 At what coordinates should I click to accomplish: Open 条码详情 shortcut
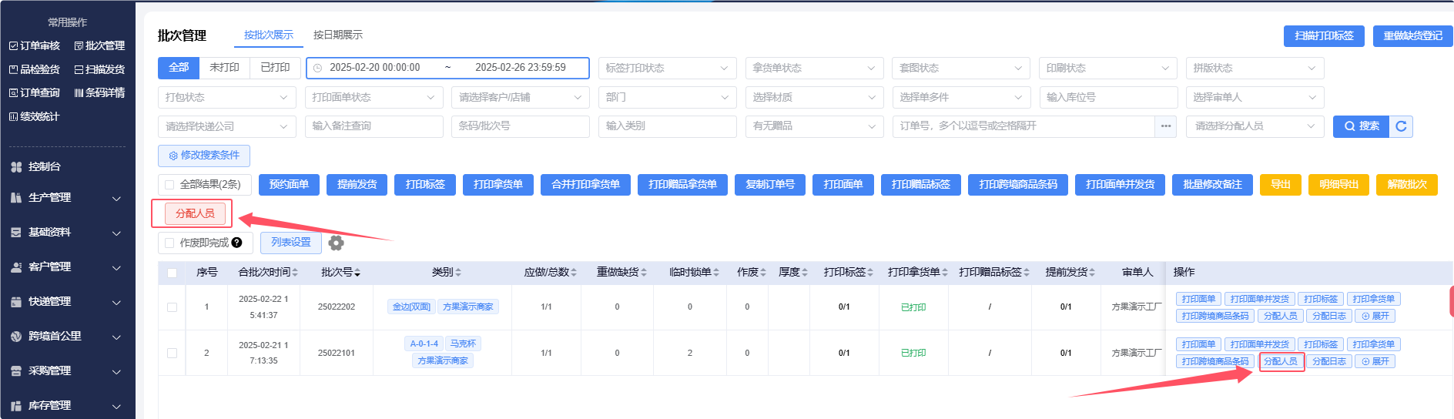coord(99,92)
